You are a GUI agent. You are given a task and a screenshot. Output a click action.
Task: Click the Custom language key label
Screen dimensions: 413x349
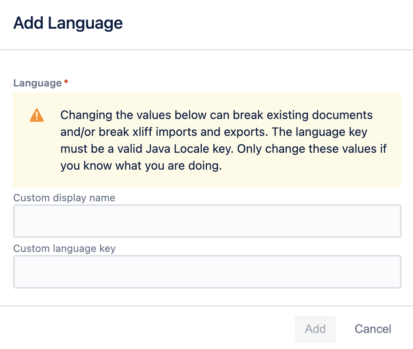(x=64, y=249)
